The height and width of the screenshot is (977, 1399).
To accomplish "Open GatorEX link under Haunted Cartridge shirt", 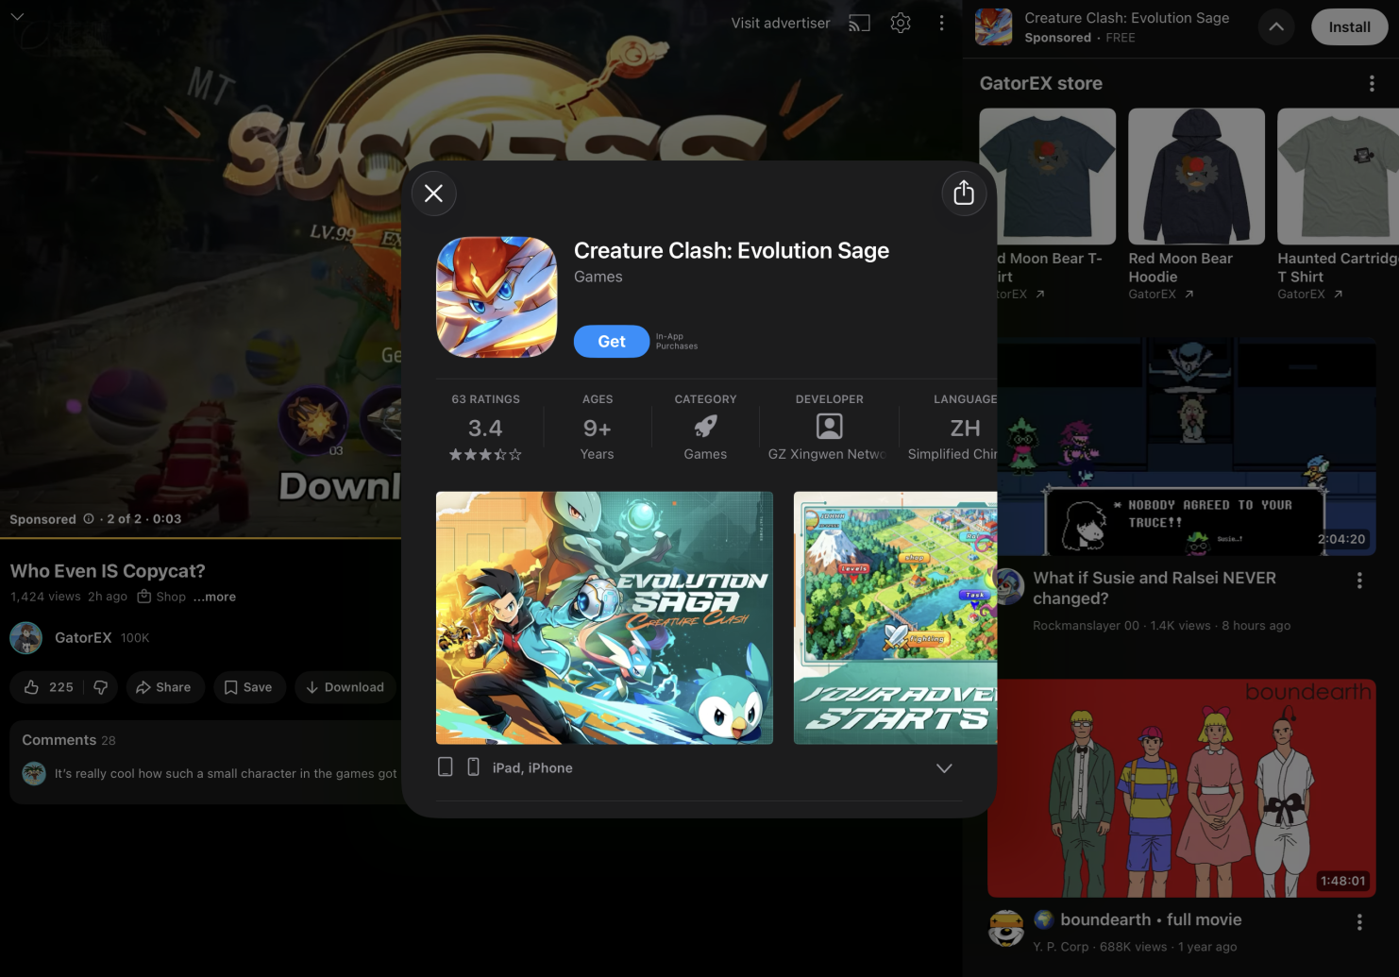I will coord(1310,295).
